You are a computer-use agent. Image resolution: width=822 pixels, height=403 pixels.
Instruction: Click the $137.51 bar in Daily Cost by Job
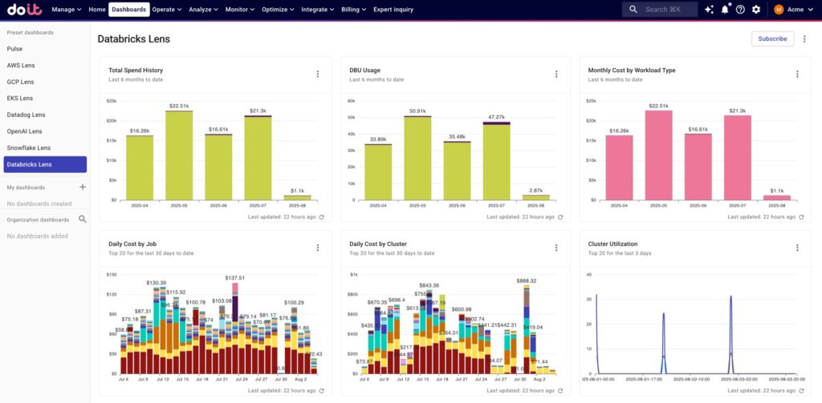[235, 328]
